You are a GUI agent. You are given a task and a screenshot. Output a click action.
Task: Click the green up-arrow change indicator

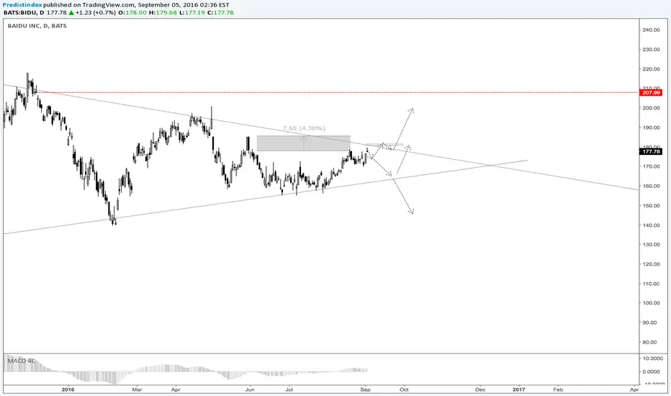[71, 12]
